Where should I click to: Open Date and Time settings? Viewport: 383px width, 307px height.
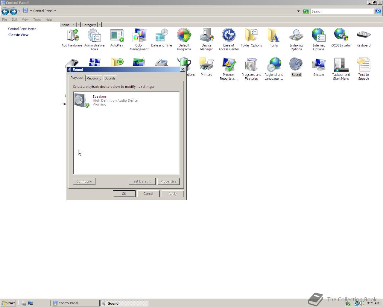click(x=162, y=38)
